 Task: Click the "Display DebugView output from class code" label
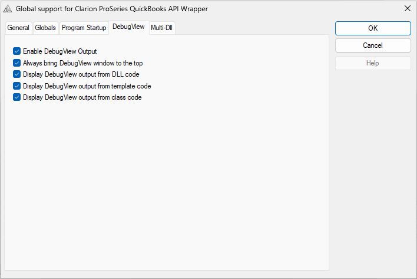click(x=82, y=97)
